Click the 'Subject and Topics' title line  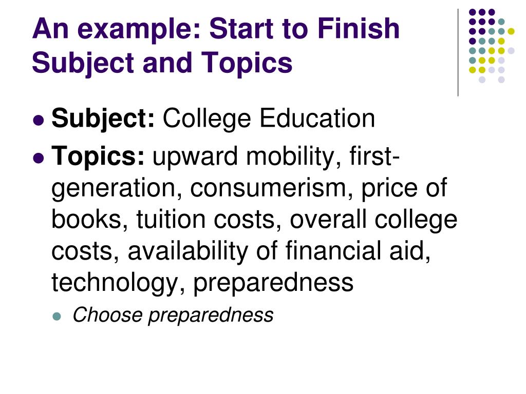coord(162,63)
